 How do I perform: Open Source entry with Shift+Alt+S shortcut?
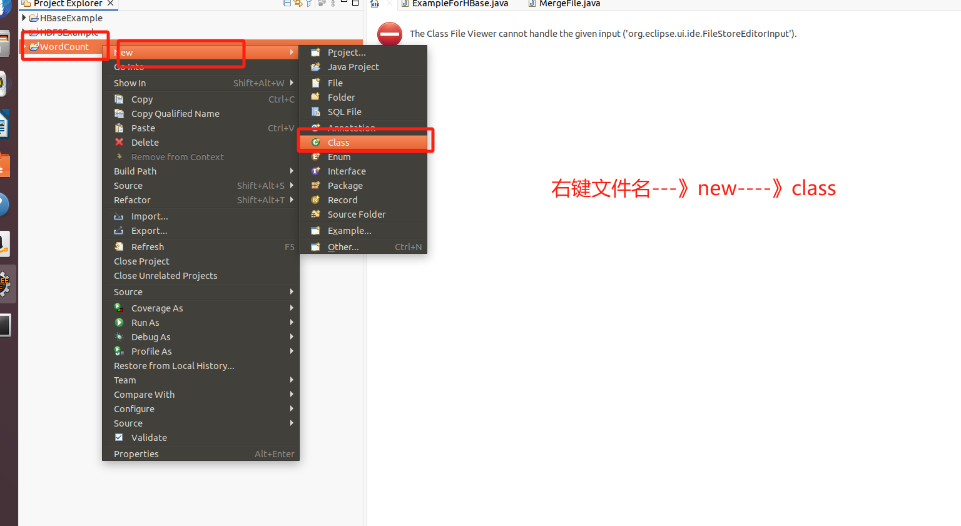click(x=201, y=186)
